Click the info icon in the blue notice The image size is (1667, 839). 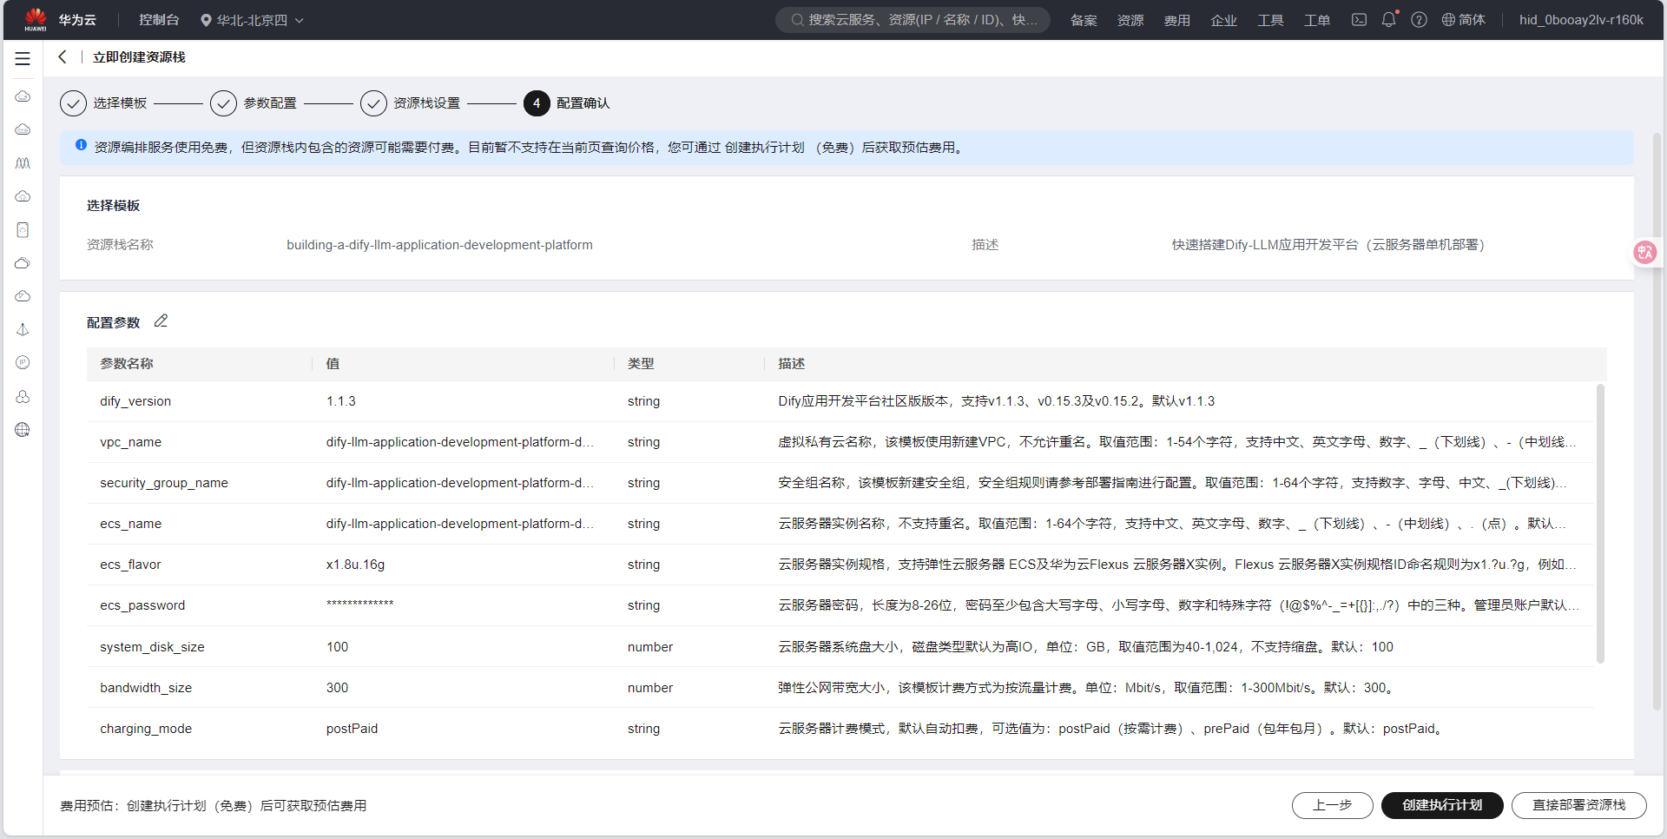81,146
